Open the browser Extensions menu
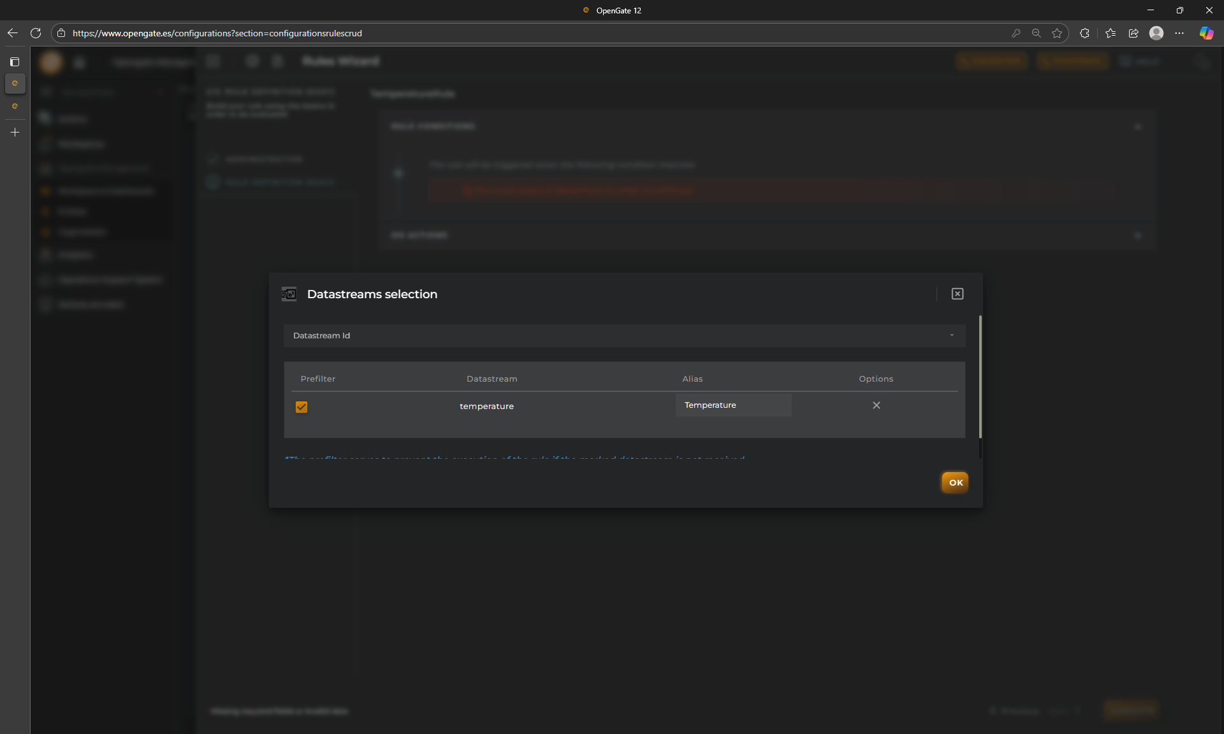Image resolution: width=1224 pixels, height=734 pixels. tap(1084, 33)
